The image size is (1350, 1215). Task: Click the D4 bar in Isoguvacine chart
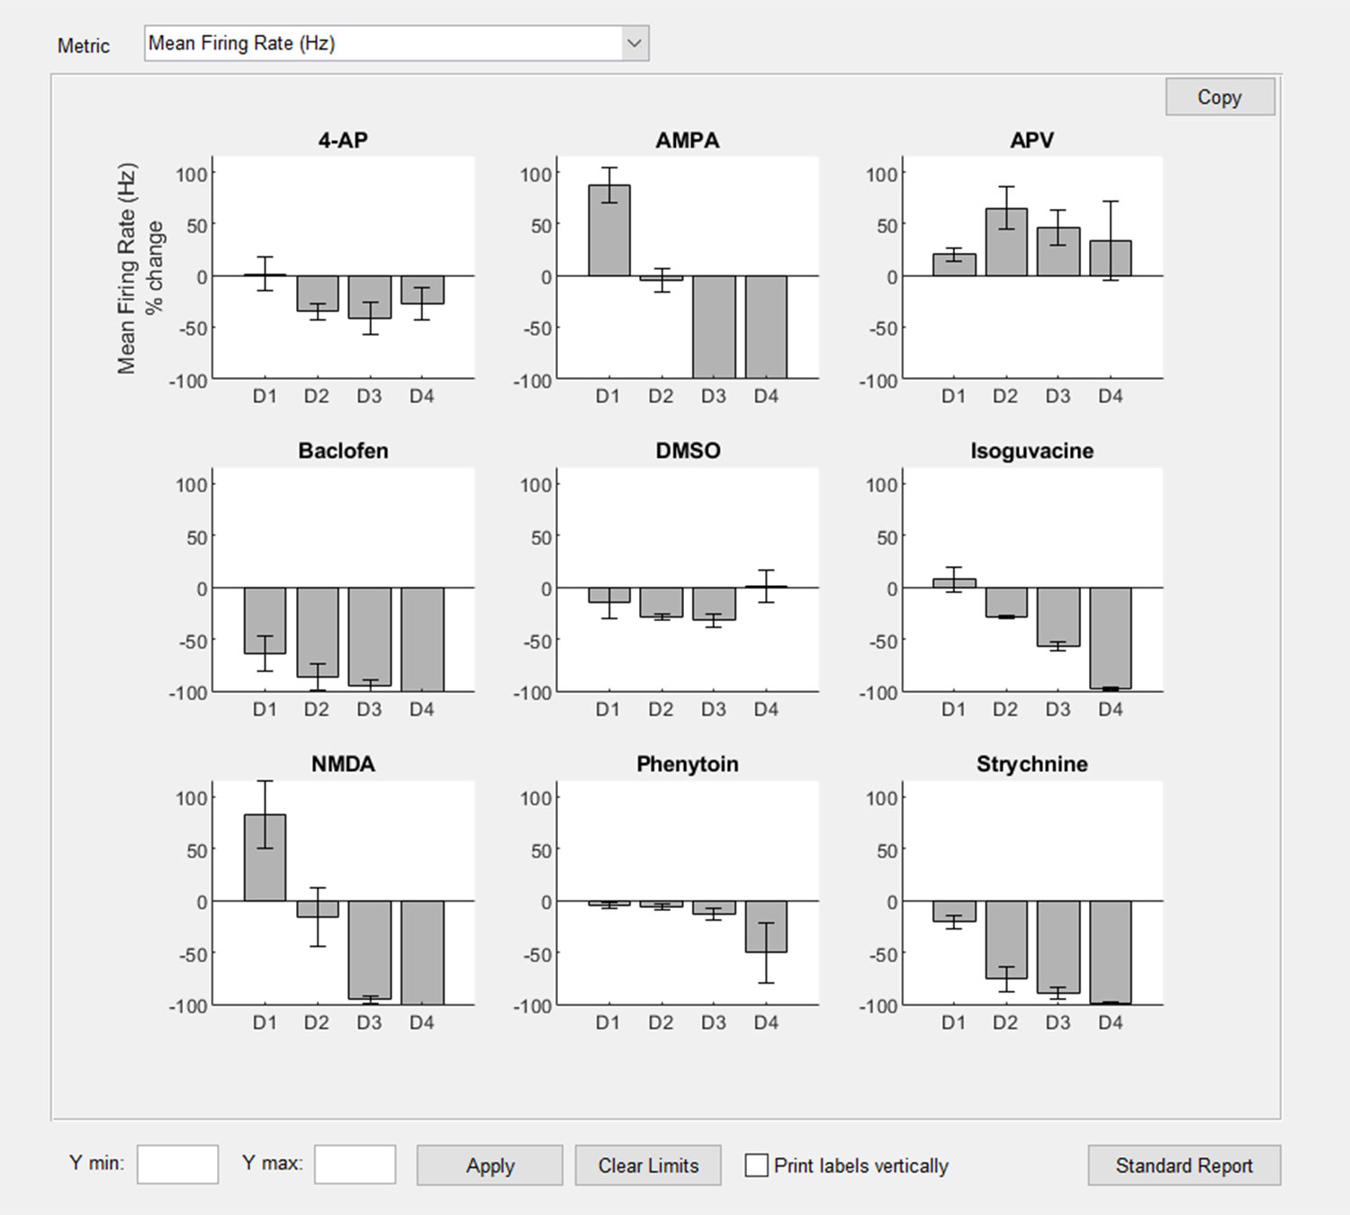(1111, 638)
